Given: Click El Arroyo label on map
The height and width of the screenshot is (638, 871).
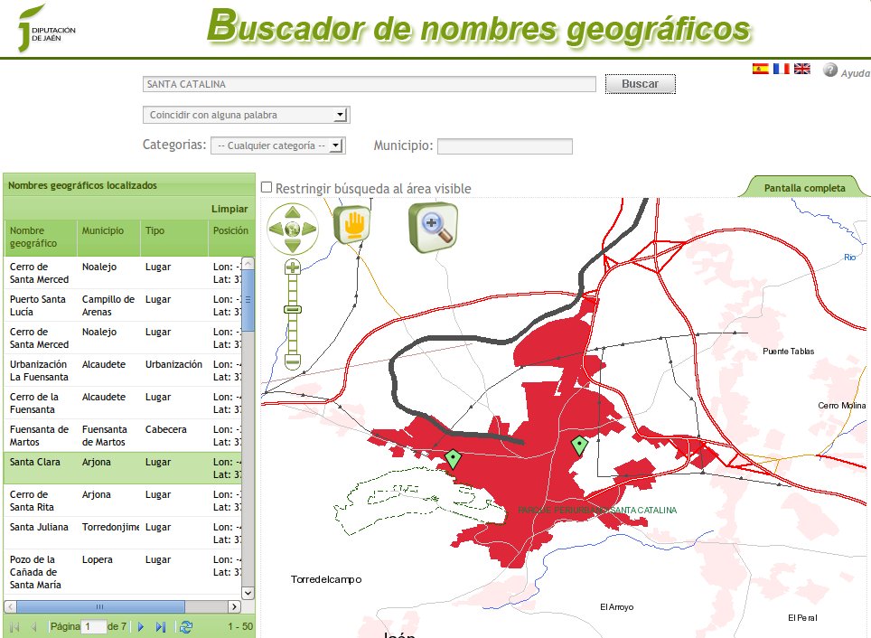Looking at the screenshot, I should pos(616,607).
